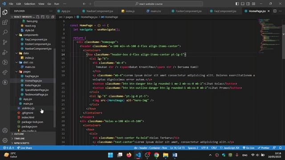The width and height of the screenshot is (285, 160).
Task: Open the Explorer view in activity bar
Action: click(x=5, y=12)
